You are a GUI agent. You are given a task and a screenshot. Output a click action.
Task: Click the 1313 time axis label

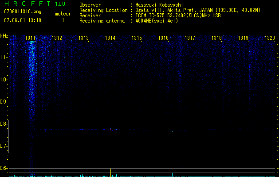83,38
